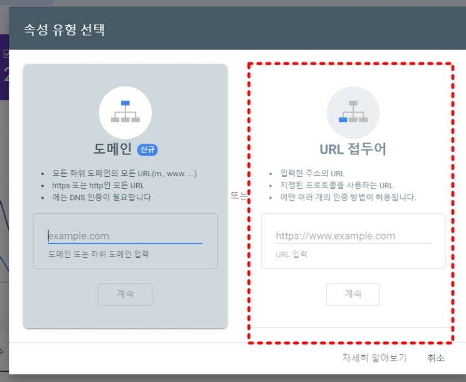
Task: Click the 'URL 입력' helper text
Action: (x=291, y=254)
